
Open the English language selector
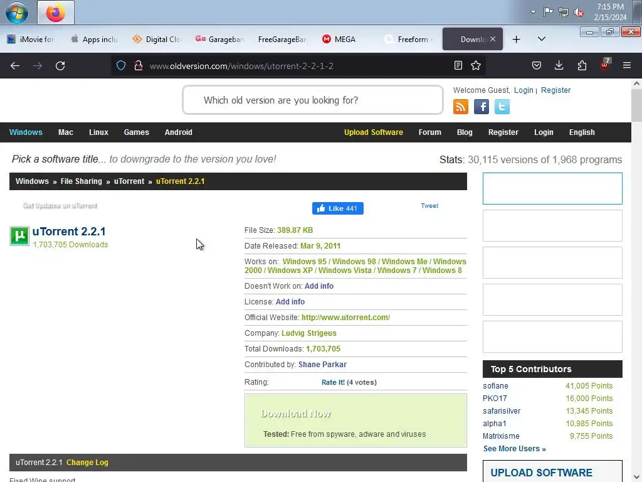click(x=582, y=132)
